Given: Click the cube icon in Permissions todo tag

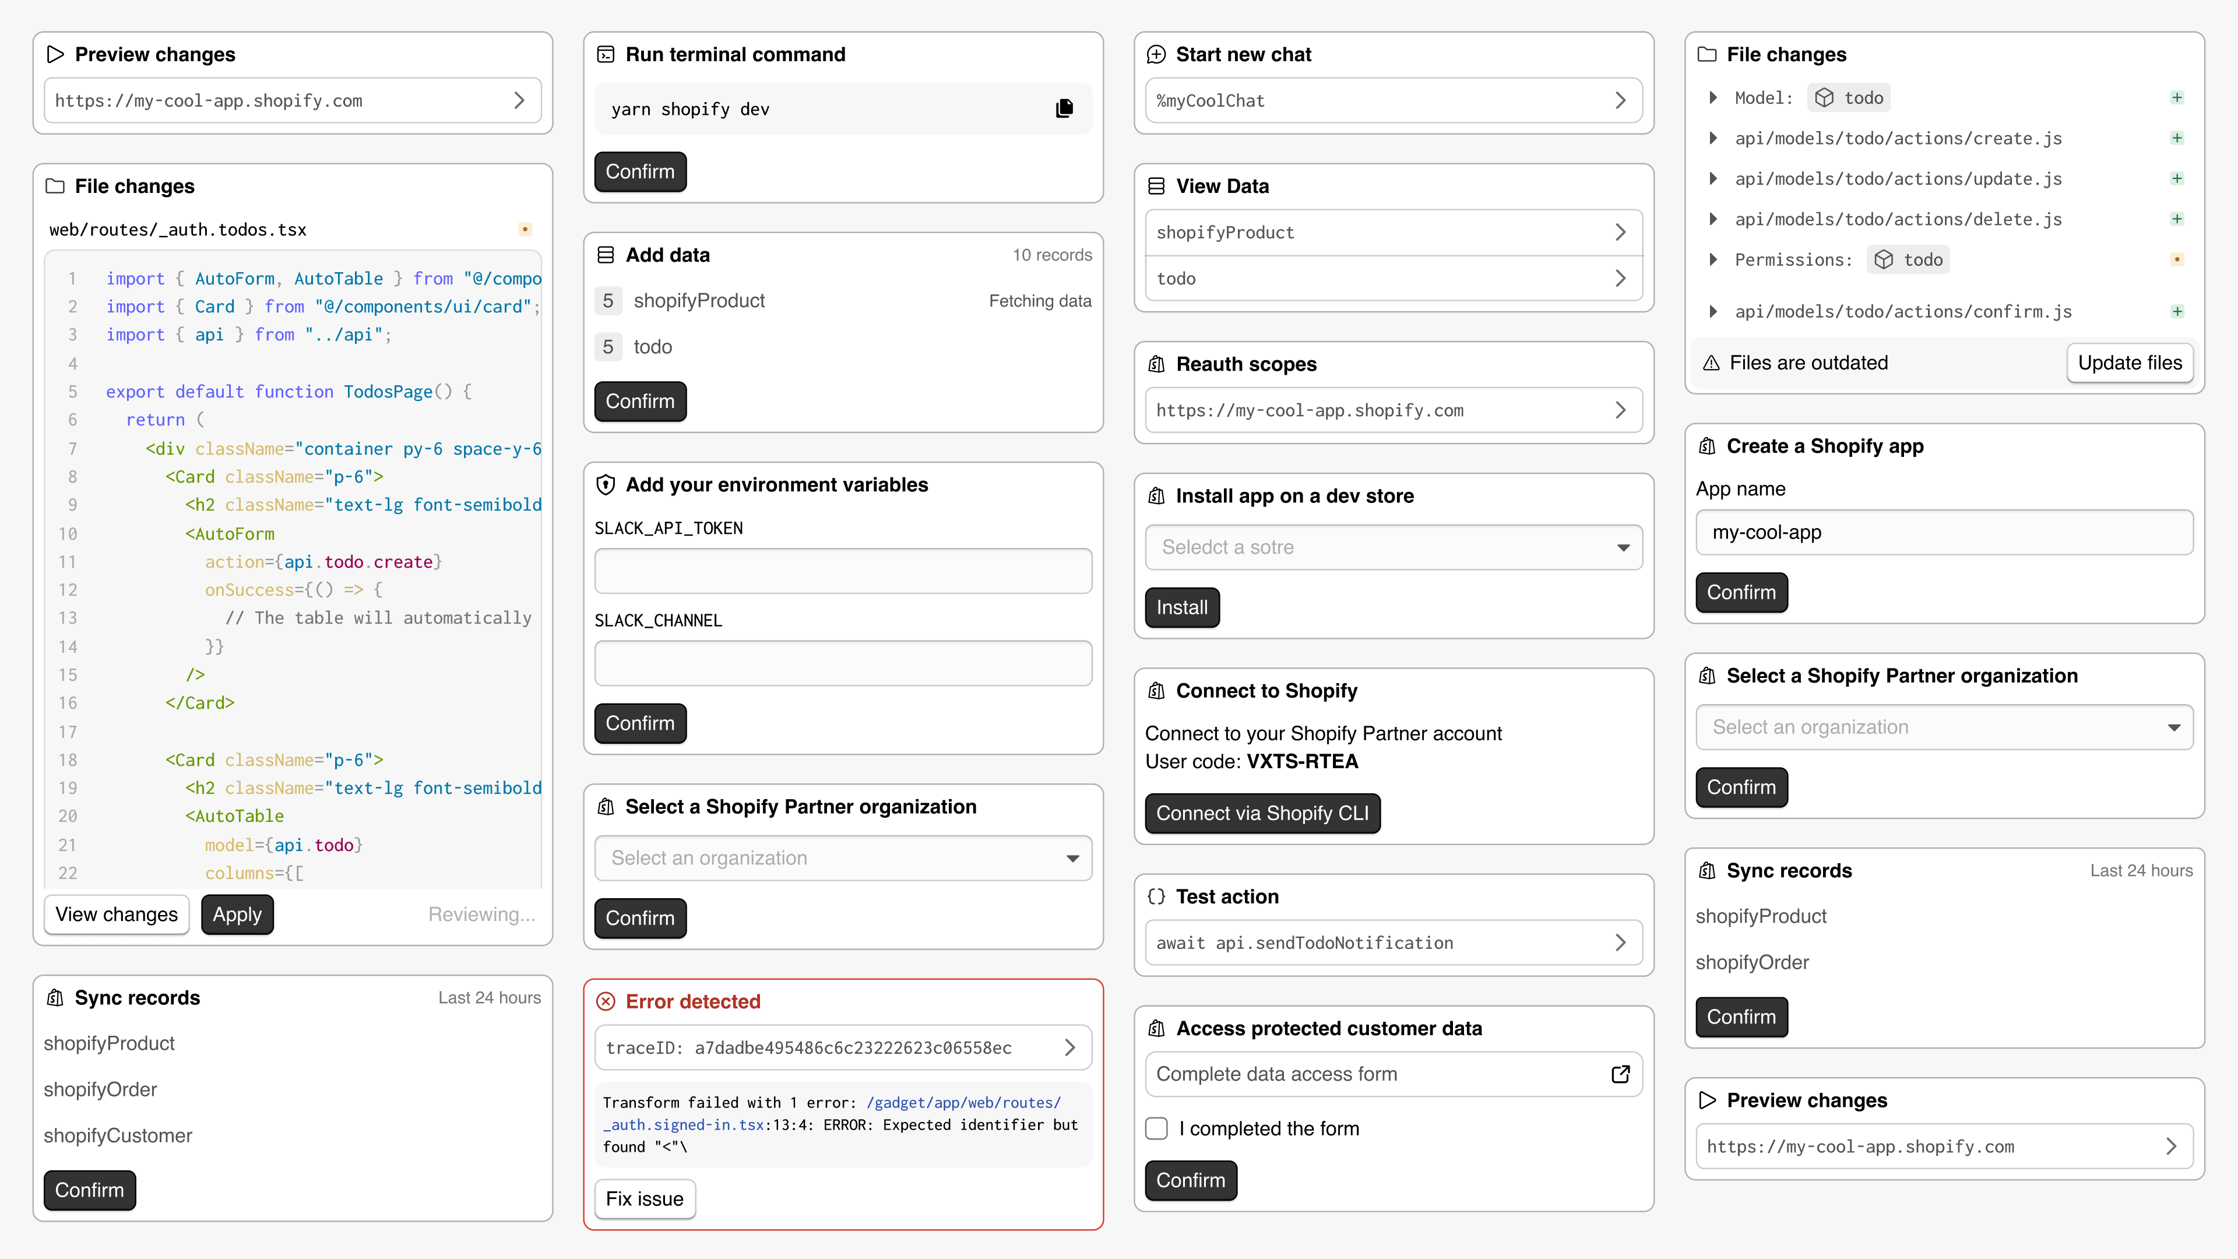Looking at the screenshot, I should [1884, 260].
